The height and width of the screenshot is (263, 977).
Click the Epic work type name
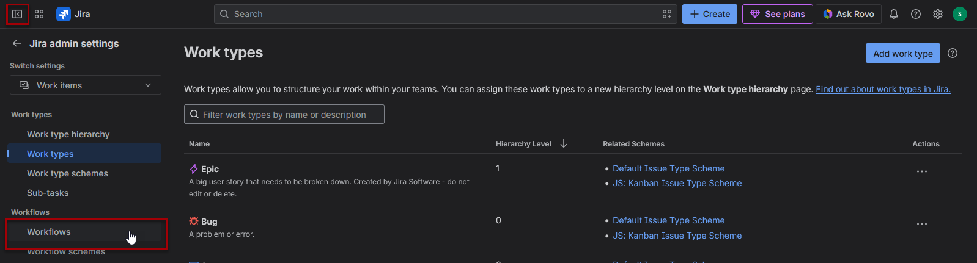(210, 169)
